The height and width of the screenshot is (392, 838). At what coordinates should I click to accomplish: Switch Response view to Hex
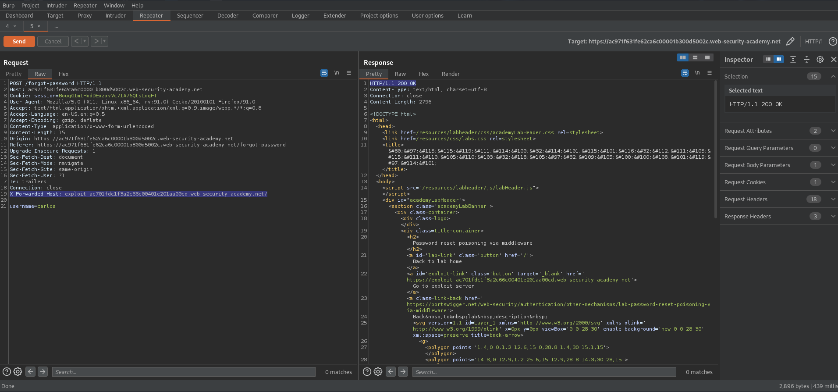coord(424,74)
